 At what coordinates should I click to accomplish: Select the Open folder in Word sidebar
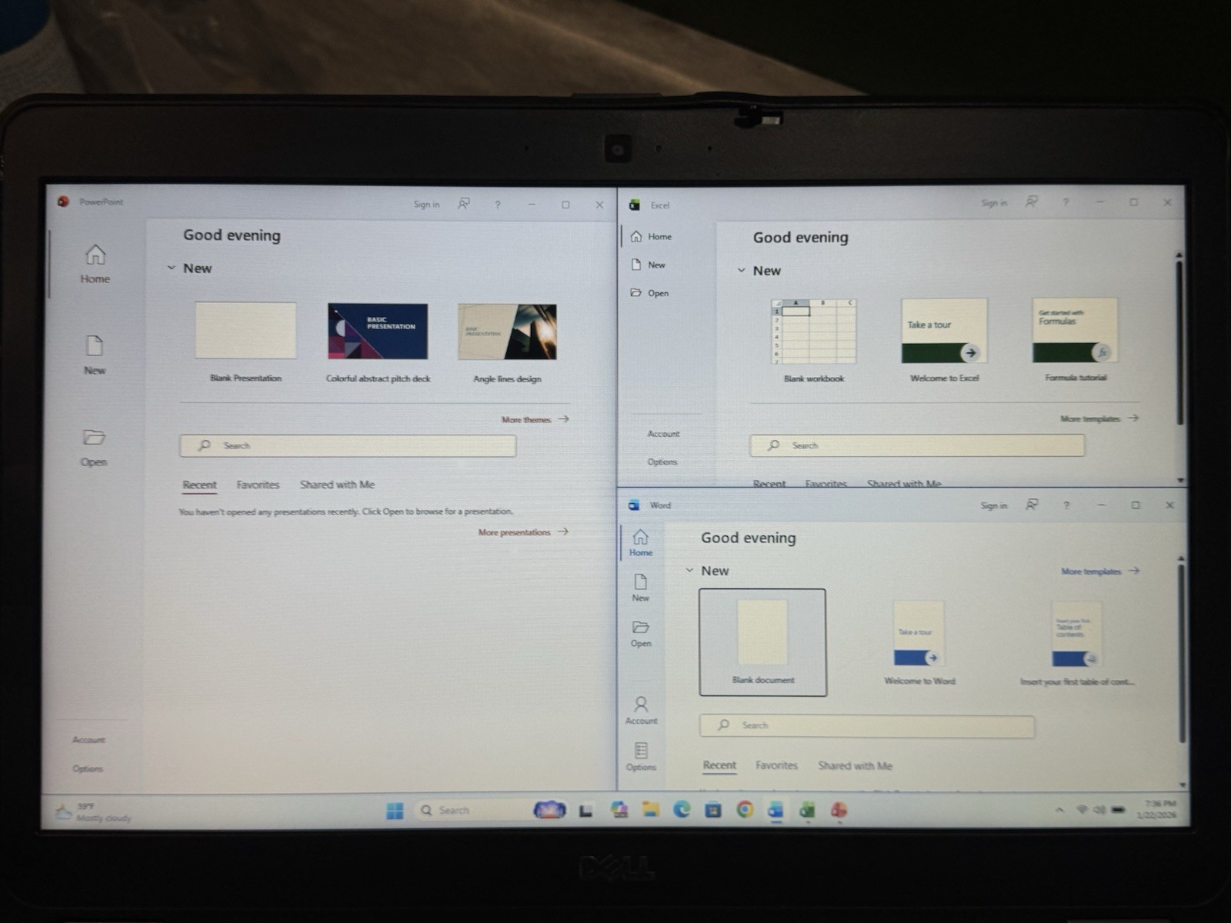pyautogui.click(x=640, y=634)
